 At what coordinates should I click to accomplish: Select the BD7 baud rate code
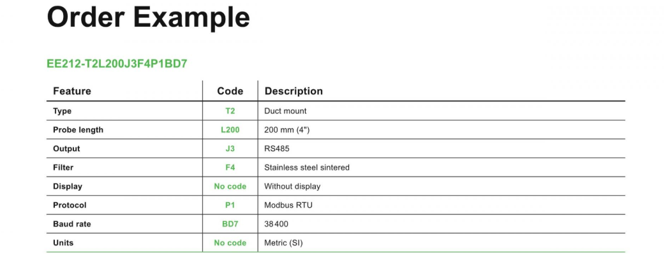(230, 224)
